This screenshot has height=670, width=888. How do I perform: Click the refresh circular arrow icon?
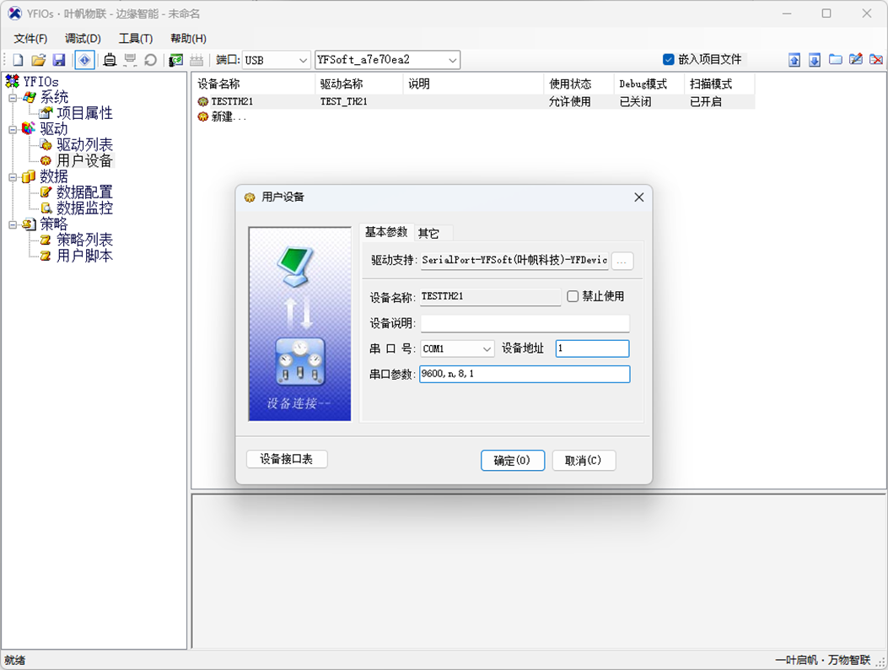[x=151, y=60]
